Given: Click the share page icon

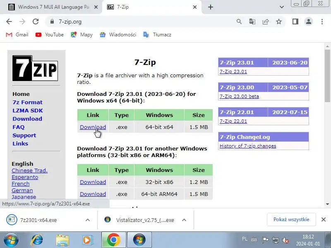Looking at the screenshot, I should [266, 21].
